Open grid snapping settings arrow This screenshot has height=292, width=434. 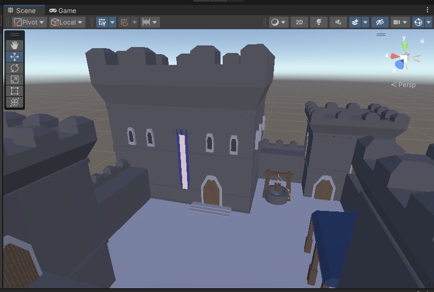(134, 22)
